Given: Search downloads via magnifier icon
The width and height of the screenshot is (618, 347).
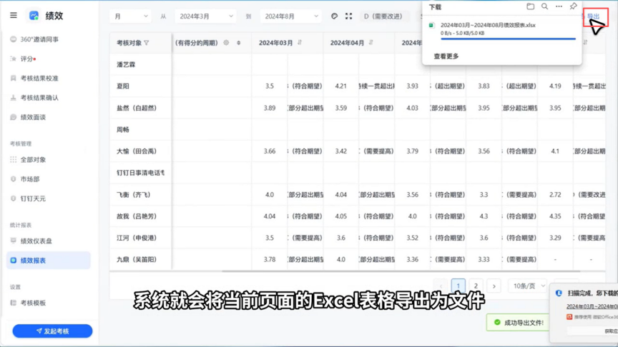Looking at the screenshot, I should [x=545, y=6].
